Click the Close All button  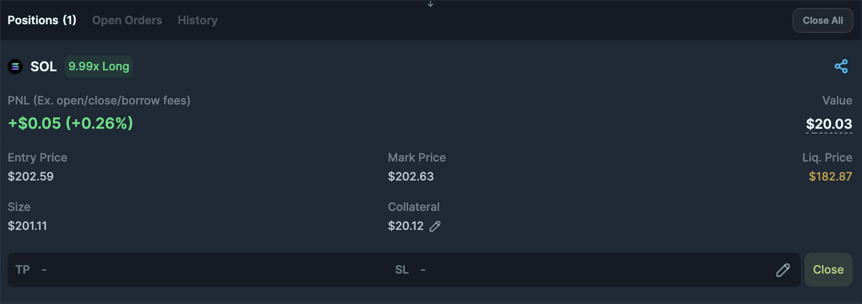pos(823,20)
